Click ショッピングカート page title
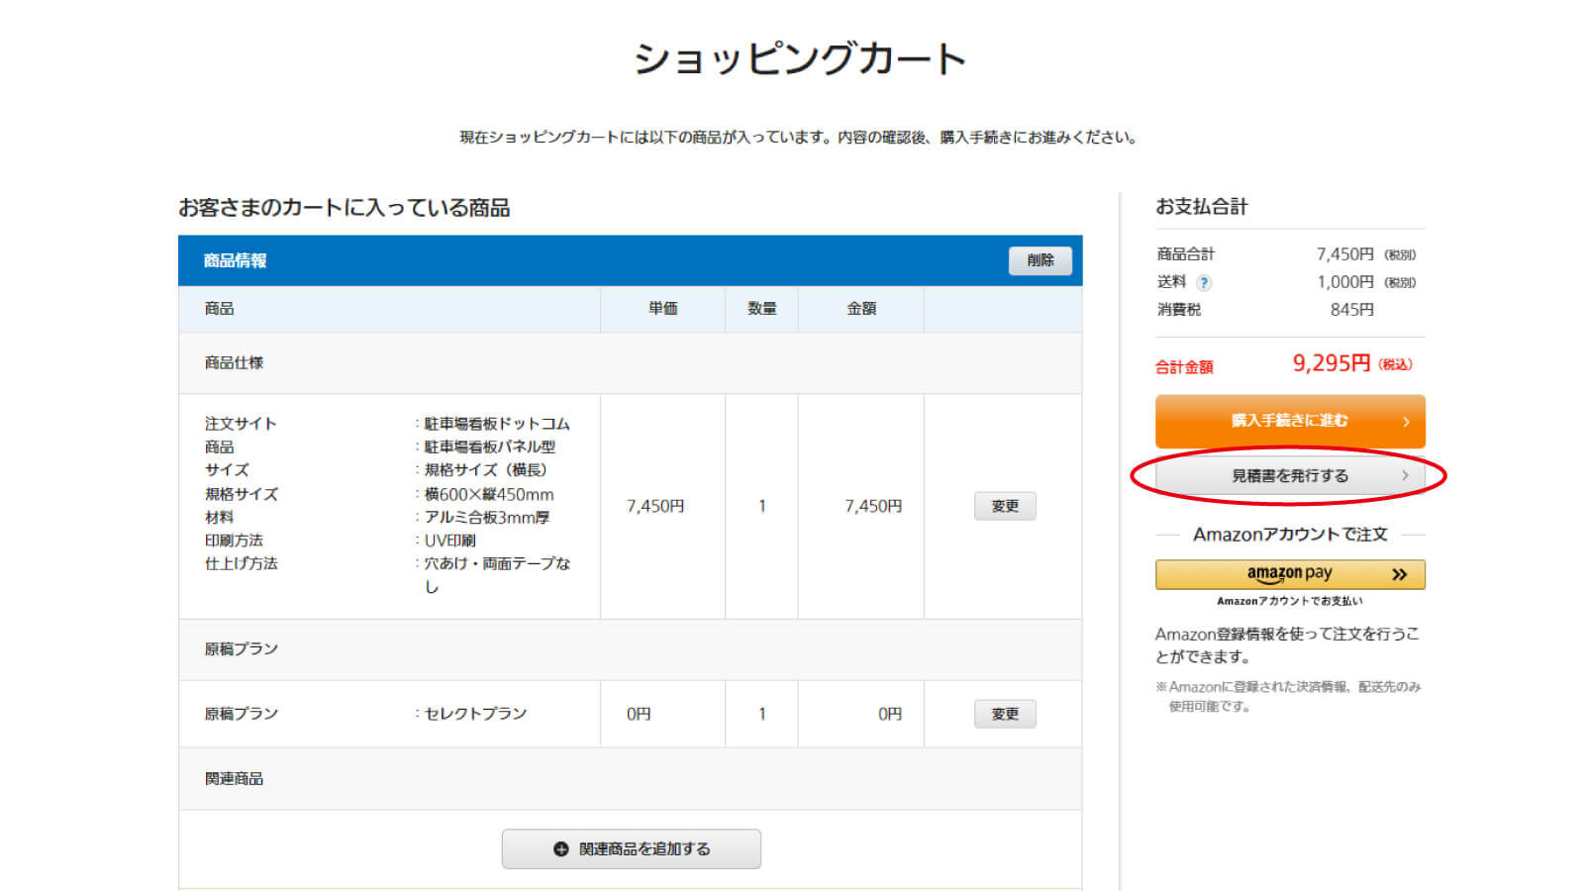This screenshot has width=1584, height=891. 799,59
